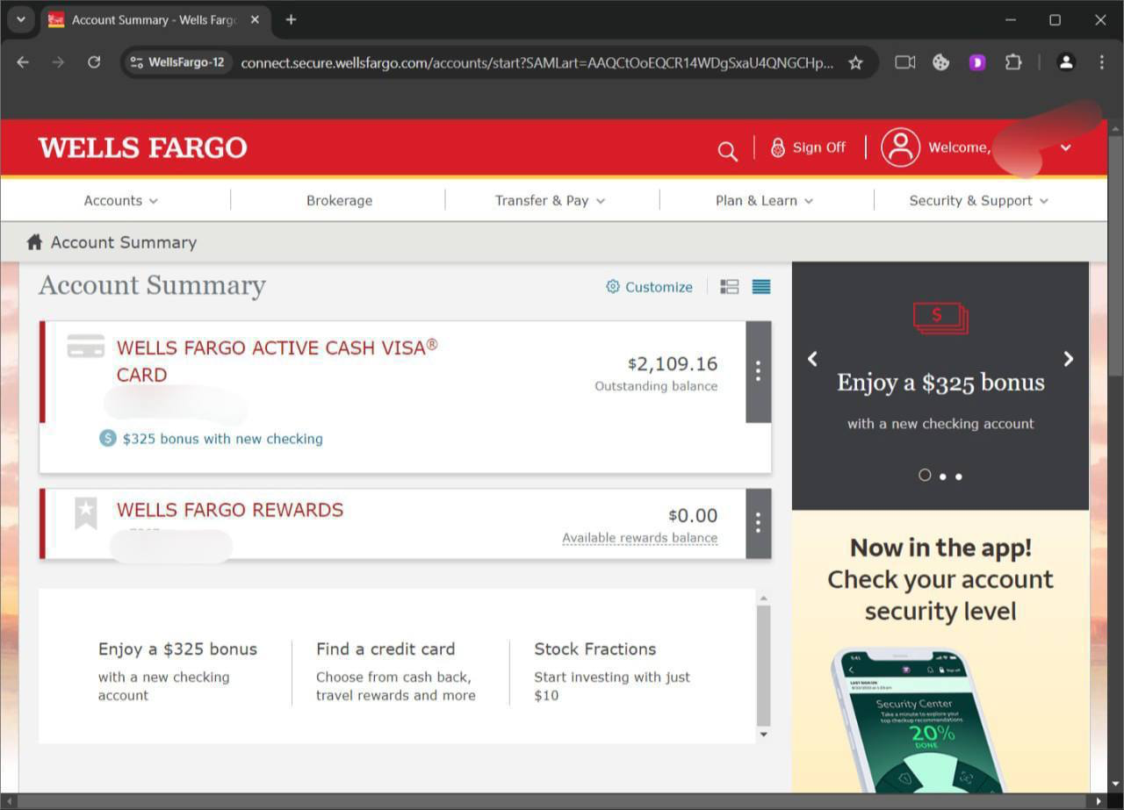Viewport: 1124px width, 810px height.
Task: Click the search magnifier icon in header
Action: pyautogui.click(x=727, y=151)
